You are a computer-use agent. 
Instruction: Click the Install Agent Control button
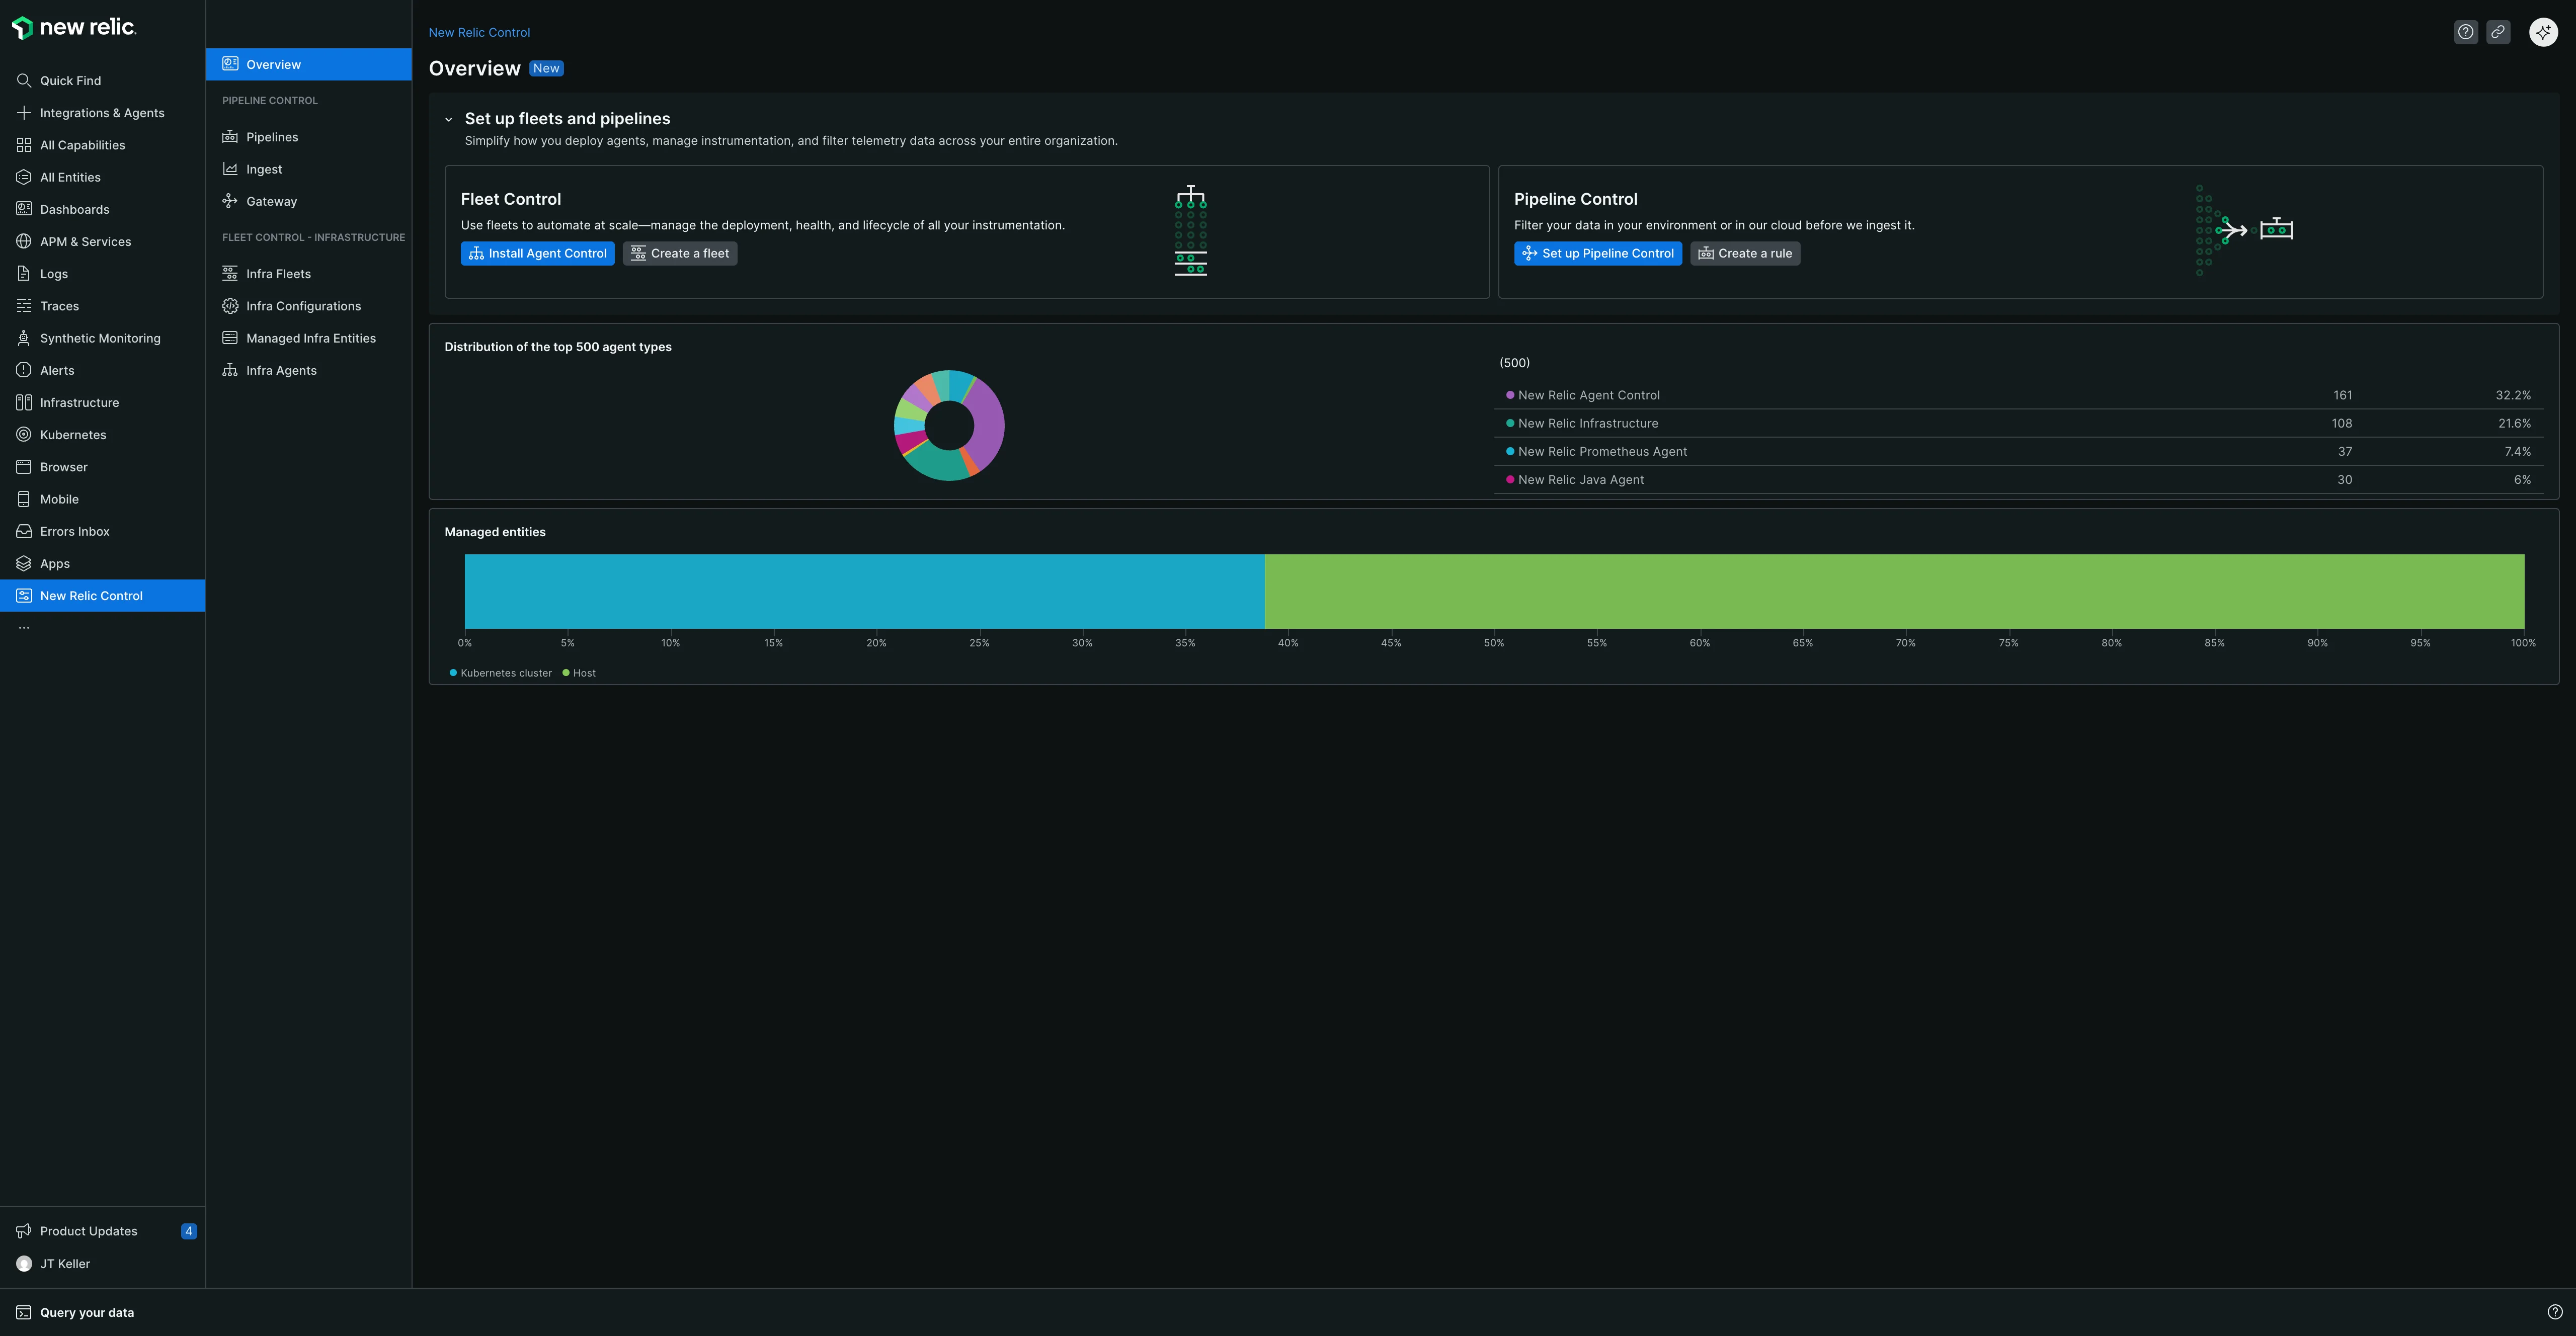coord(538,253)
